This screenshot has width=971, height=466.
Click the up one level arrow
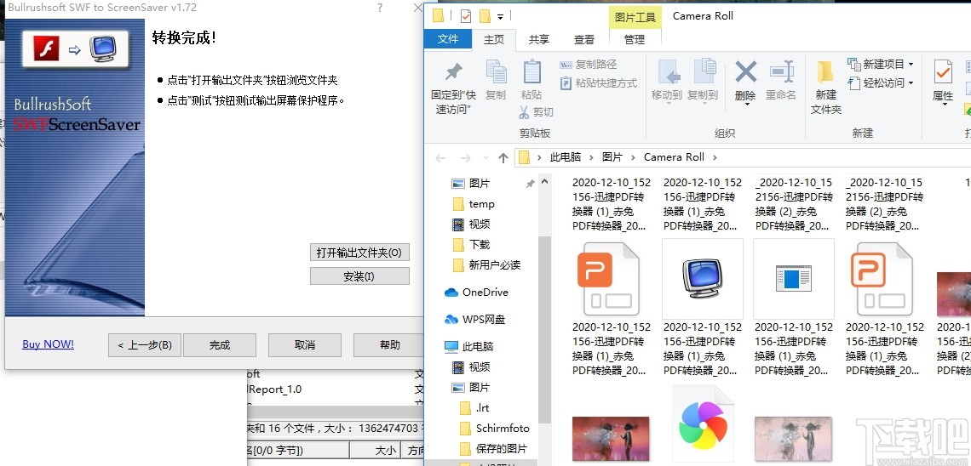tap(503, 157)
